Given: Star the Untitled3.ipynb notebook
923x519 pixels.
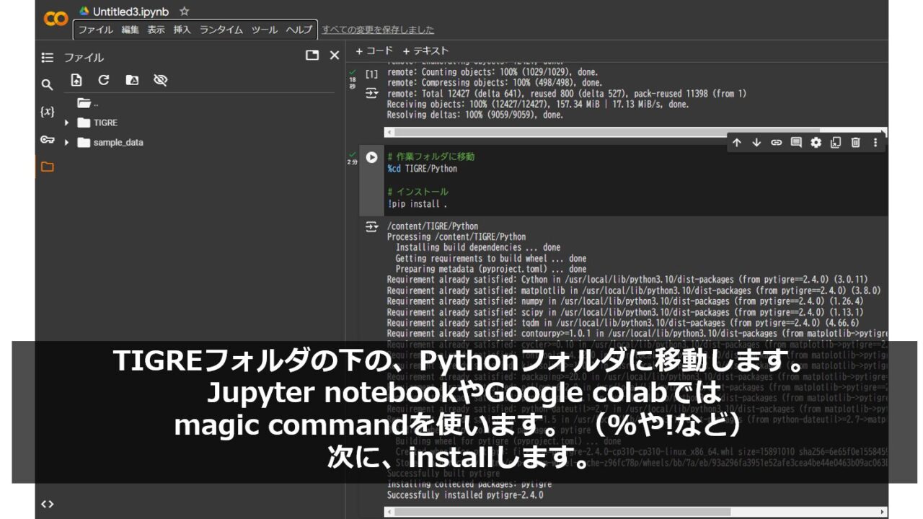Looking at the screenshot, I should pos(184,11).
